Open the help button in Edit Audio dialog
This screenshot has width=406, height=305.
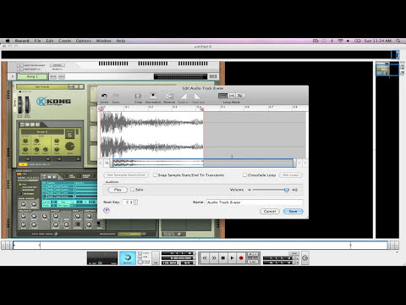click(107, 210)
